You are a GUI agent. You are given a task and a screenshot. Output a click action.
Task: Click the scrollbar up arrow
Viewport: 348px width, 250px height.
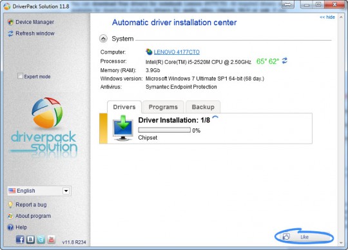pos(341,17)
